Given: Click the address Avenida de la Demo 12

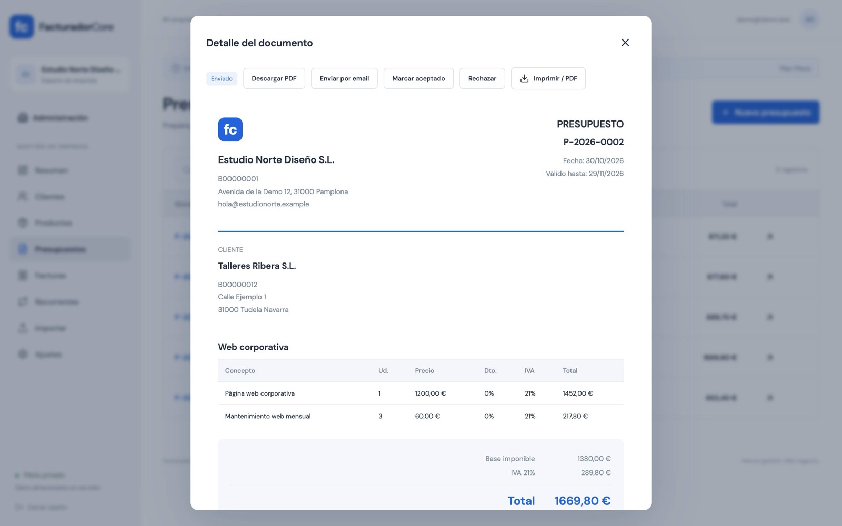Looking at the screenshot, I should 283,191.
